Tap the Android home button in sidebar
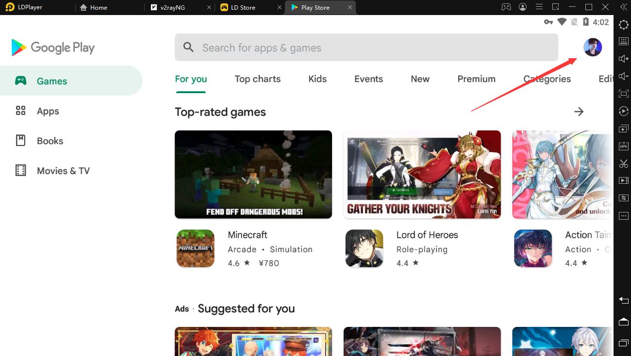This screenshot has width=631, height=356. coord(624,322)
